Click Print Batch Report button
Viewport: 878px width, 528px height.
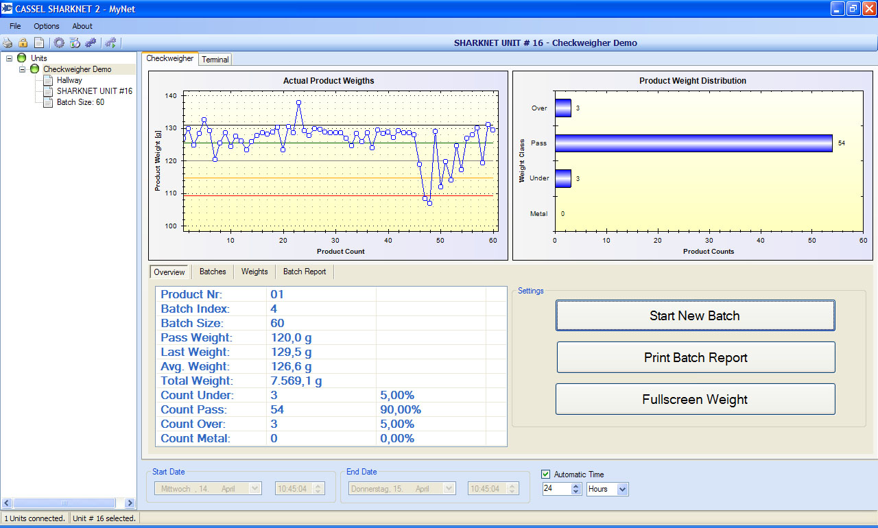(x=696, y=357)
